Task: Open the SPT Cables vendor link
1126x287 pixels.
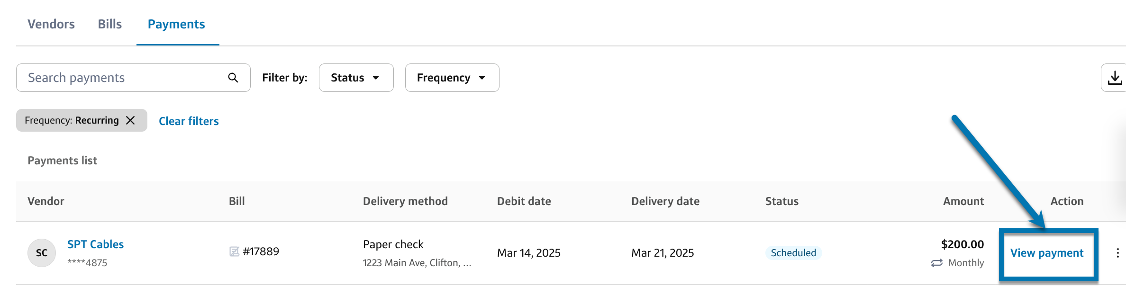Action: pyautogui.click(x=95, y=244)
